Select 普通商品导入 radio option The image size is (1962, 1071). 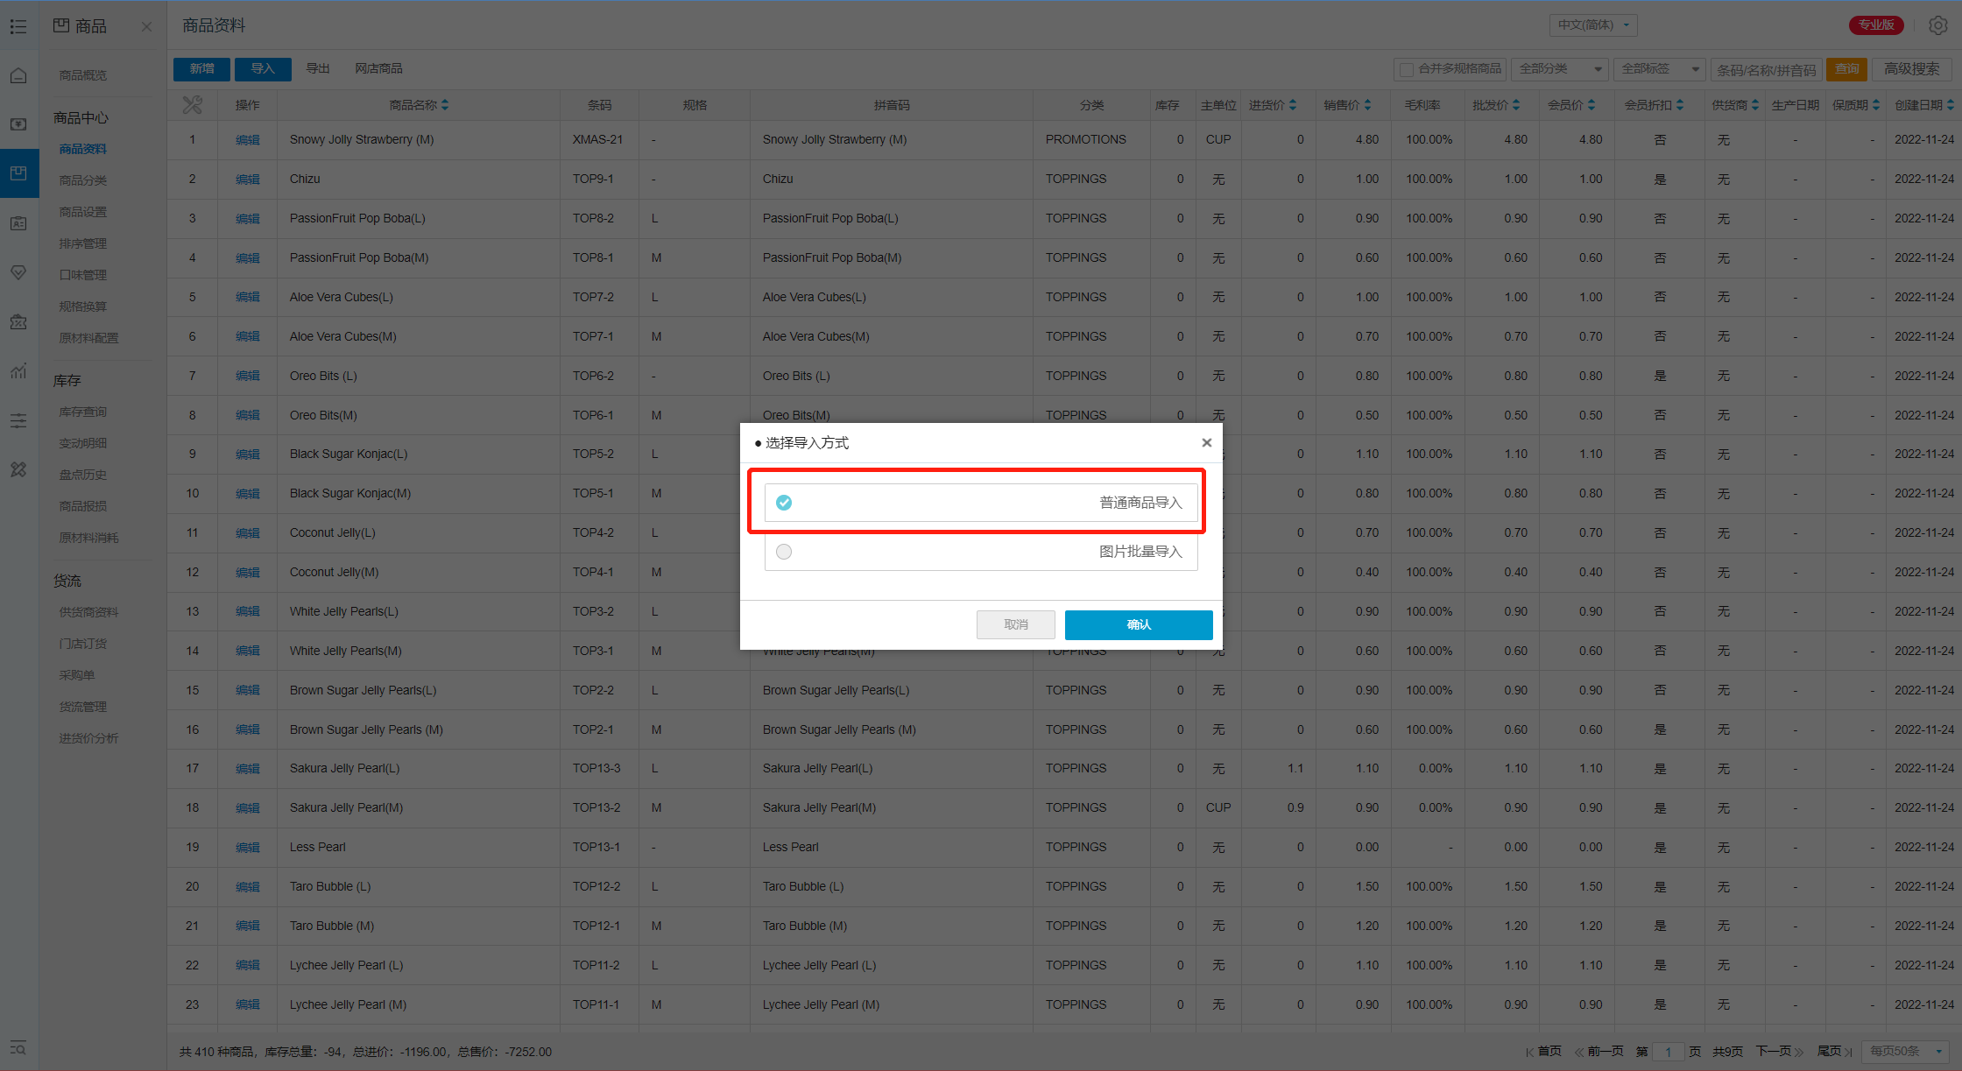coord(784,503)
